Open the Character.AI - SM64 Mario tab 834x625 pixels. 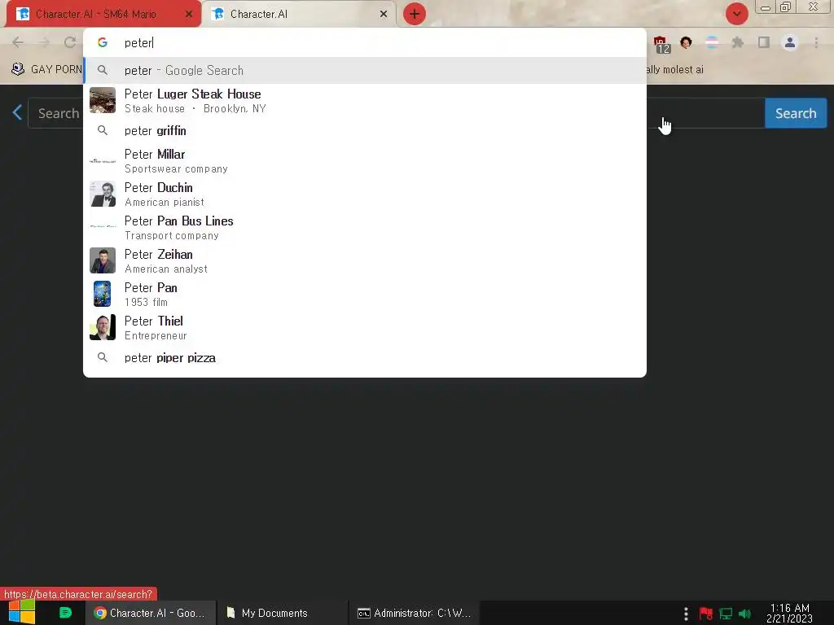pyautogui.click(x=103, y=15)
